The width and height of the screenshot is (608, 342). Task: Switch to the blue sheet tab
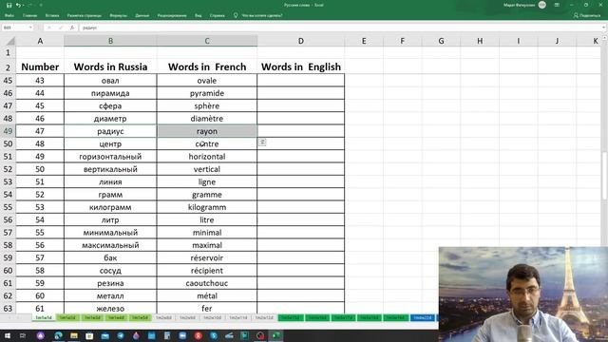point(422,317)
